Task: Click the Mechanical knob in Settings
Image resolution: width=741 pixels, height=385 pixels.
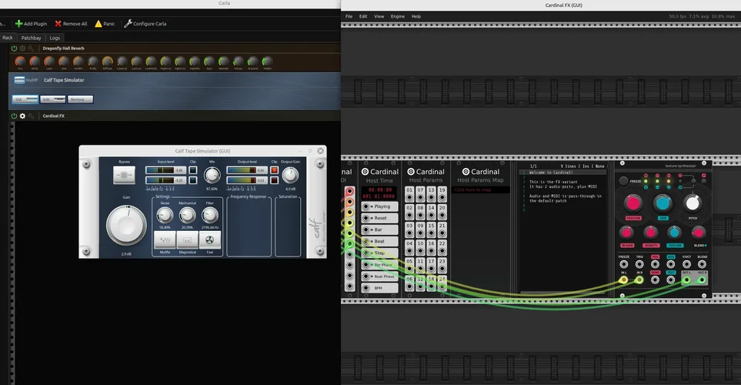Action: (187, 215)
